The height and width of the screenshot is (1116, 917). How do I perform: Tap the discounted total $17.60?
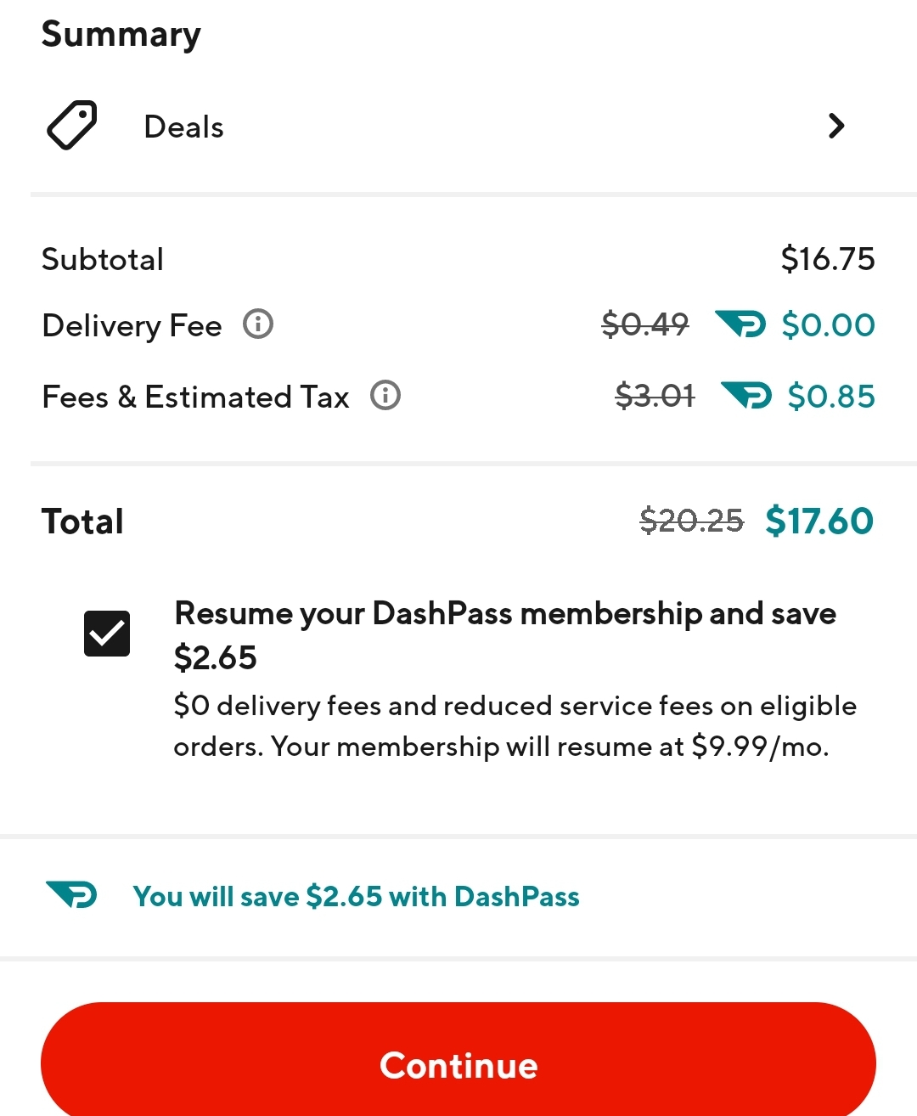(x=819, y=521)
